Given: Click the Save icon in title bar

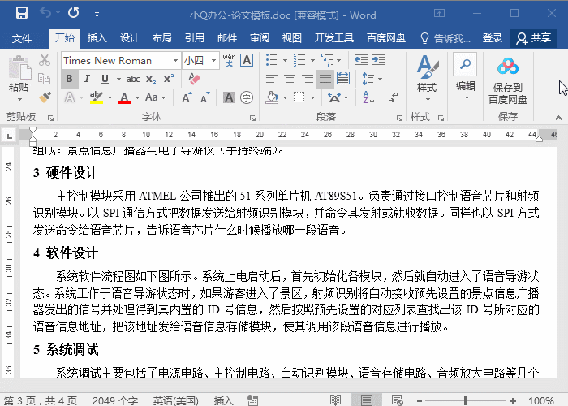Looking at the screenshot, I should pyautogui.click(x=21, y=14).
